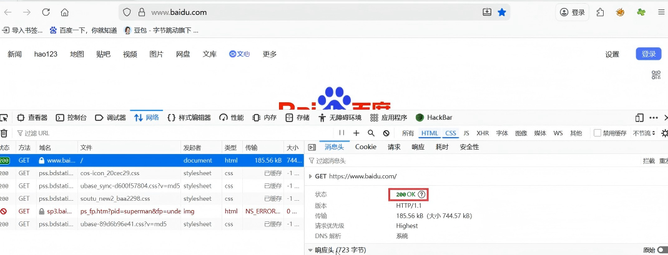668x255 pixels.
Task: Open the 豆包 bookmark
Action: tap(160, 30)
